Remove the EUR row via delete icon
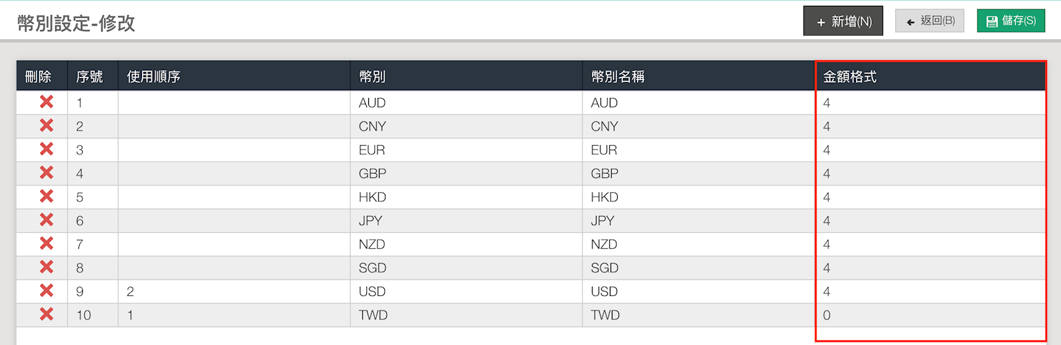1061x345 pixels. pos(46,149)
